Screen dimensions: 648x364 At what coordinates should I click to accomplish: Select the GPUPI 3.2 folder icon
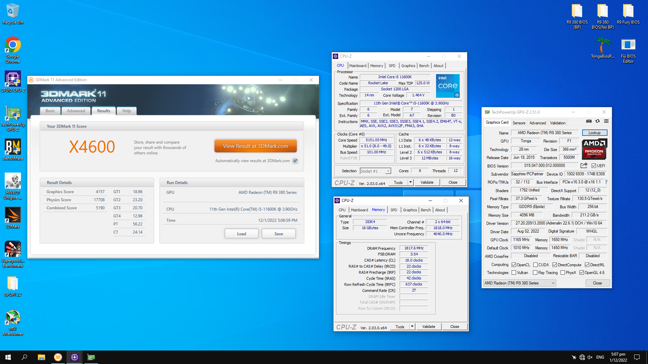coord(13,286)
